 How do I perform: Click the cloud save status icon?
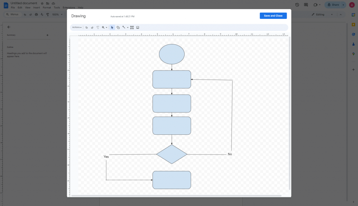coord(53,3)
